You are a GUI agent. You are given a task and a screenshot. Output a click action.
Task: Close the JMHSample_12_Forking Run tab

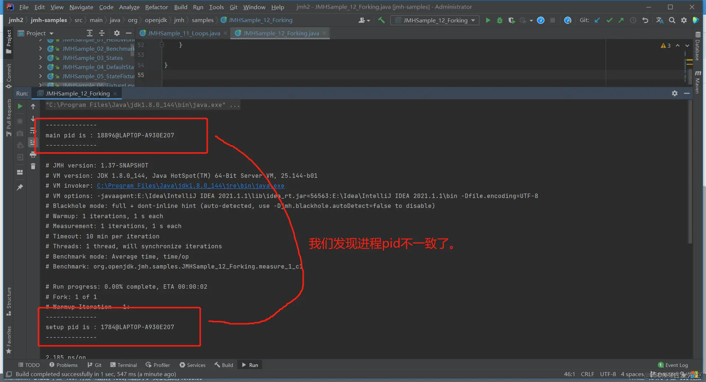click(x=115, y=94)
